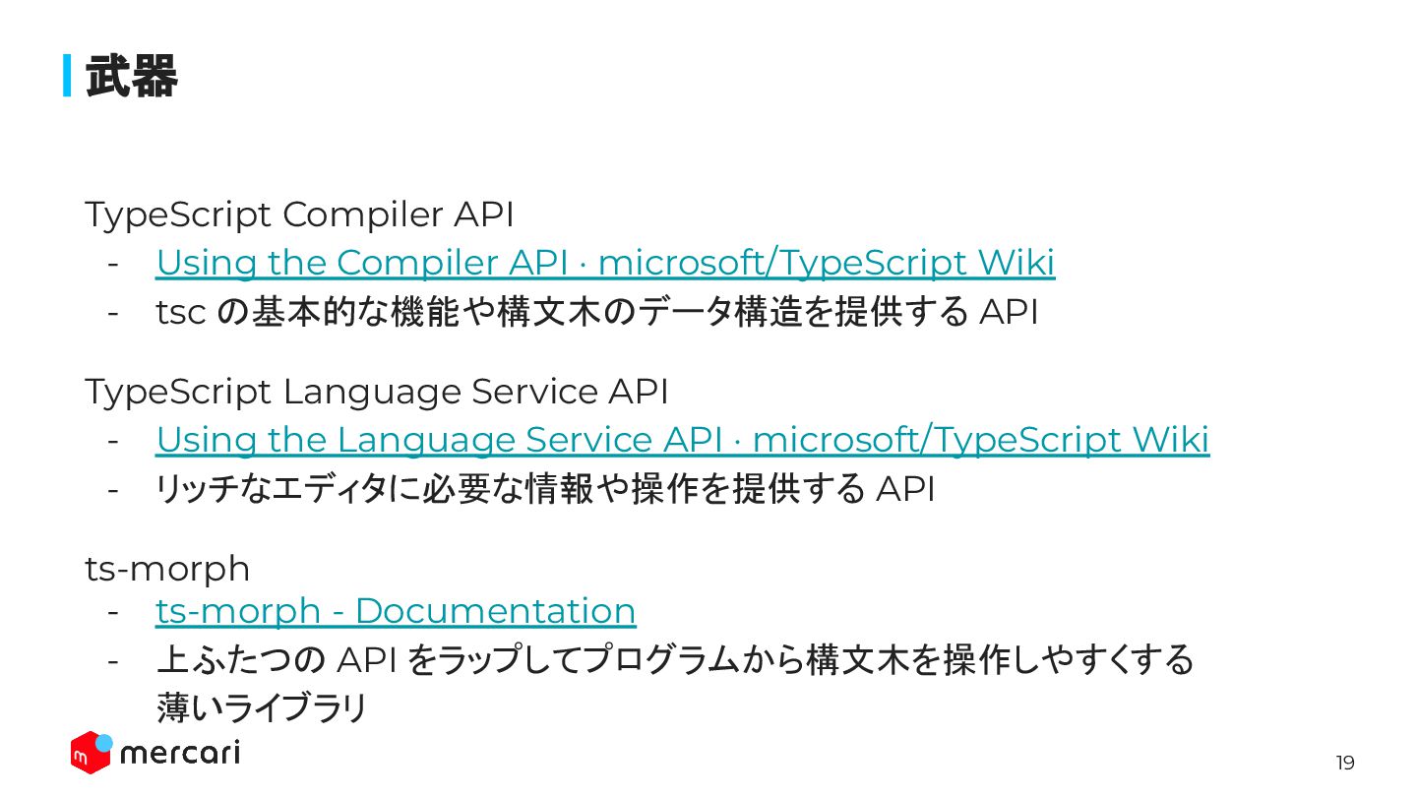
Task: Click the bullet dash before リッチなエディタ line
Action: click(x=114, y=490)
